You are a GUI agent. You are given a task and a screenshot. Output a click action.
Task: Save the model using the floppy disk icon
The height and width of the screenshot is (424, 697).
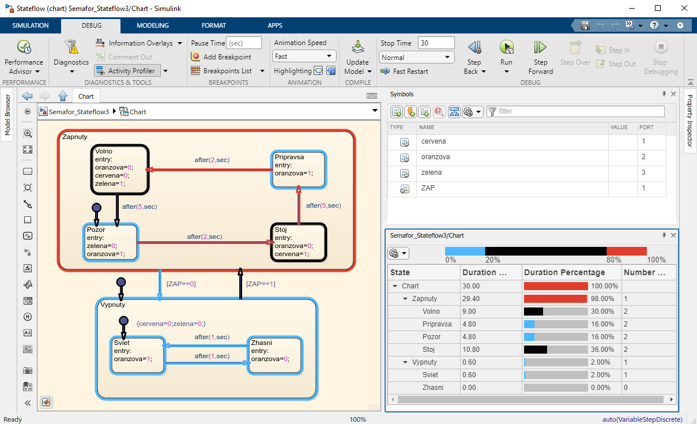pos(585,26)
